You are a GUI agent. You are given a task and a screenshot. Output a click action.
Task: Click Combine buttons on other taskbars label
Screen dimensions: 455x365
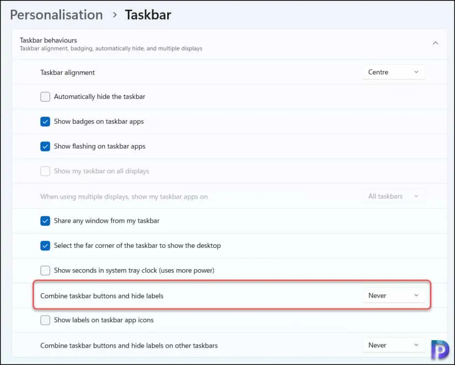click(x=129, y=345)
